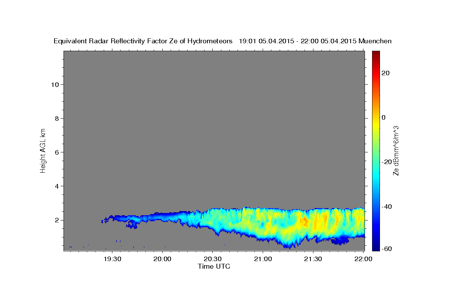This screenshot has height=301, width=451.
Task: Click the dark blue bottom of the colorbar
Action: [x=376, y=248]
